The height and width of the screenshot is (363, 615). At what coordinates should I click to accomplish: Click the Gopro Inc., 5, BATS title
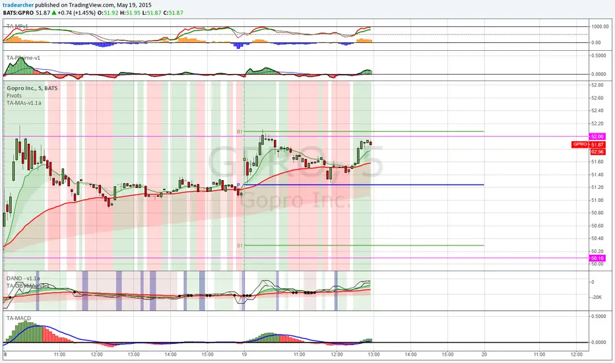pos(32,88)
